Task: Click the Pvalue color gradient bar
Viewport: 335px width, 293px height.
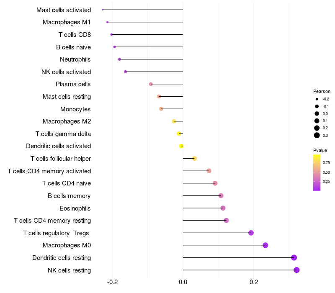Action: tap(317, 172)
